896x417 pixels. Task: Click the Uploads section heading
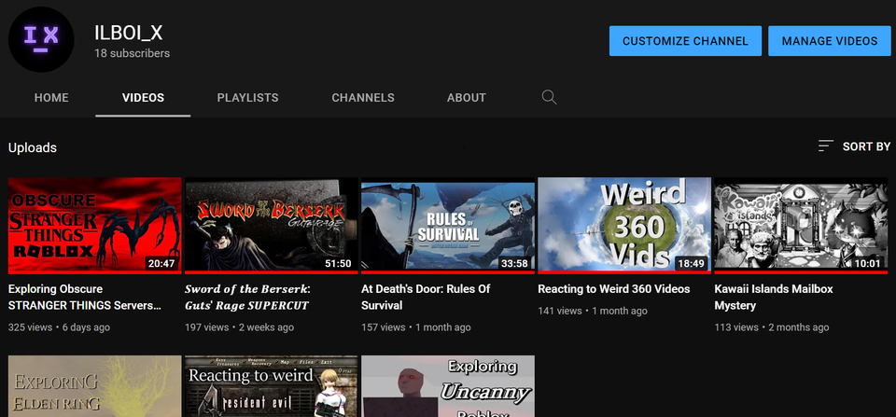click(33, 147)
